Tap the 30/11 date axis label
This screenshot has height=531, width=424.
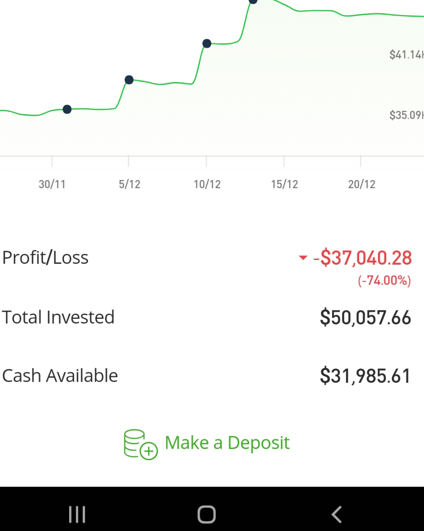point(52,184)
